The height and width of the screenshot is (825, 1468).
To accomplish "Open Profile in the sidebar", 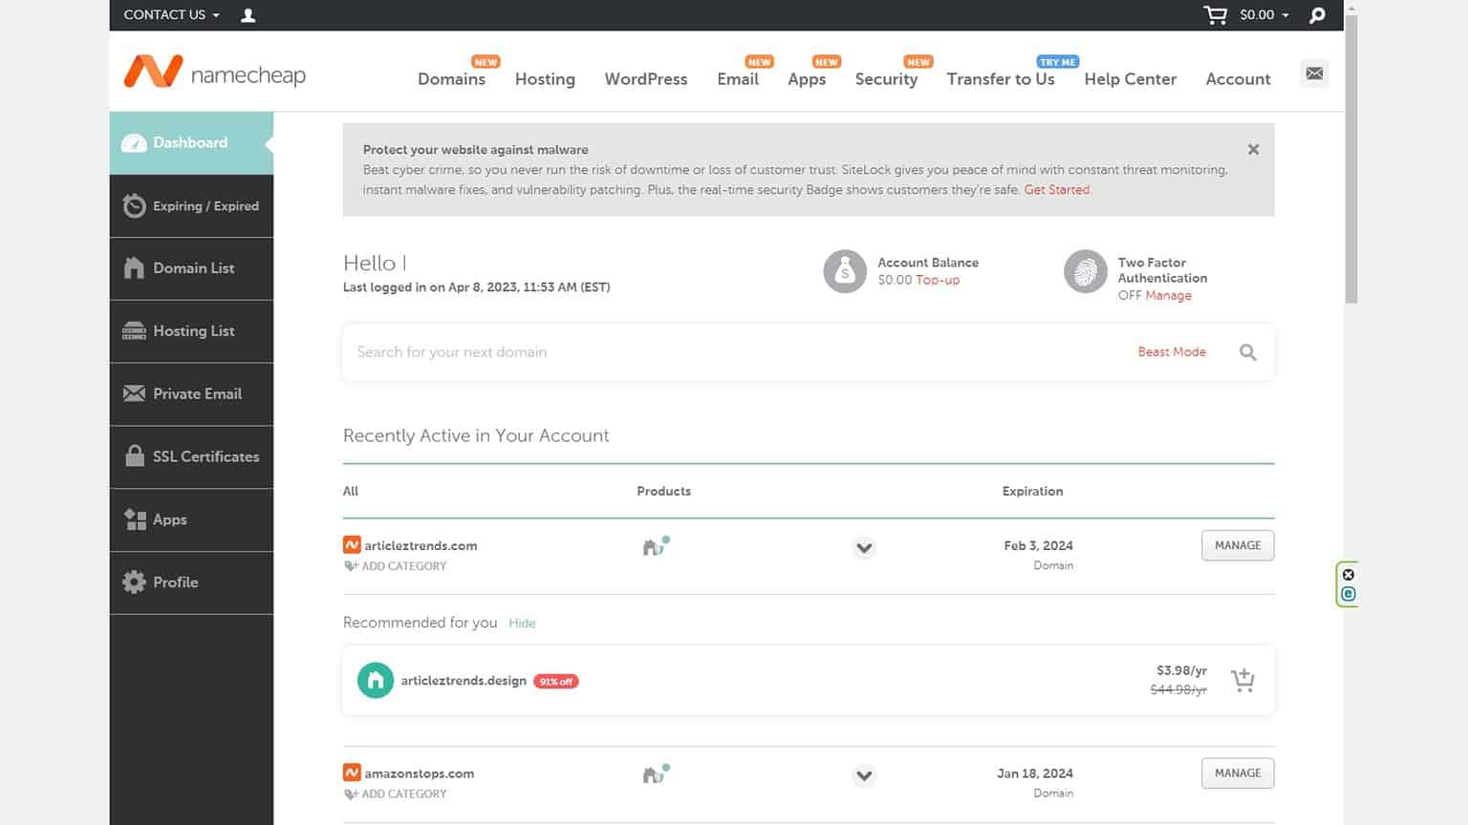I will (x=191, y=582).
